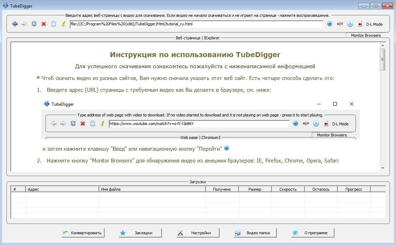This screenshot has height=245, width=396.
Task: Click the Конвертировать button
Action: tap(83, 233)
